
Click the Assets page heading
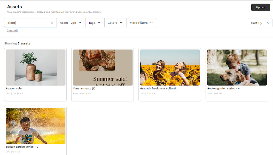(x=15, y=7)
